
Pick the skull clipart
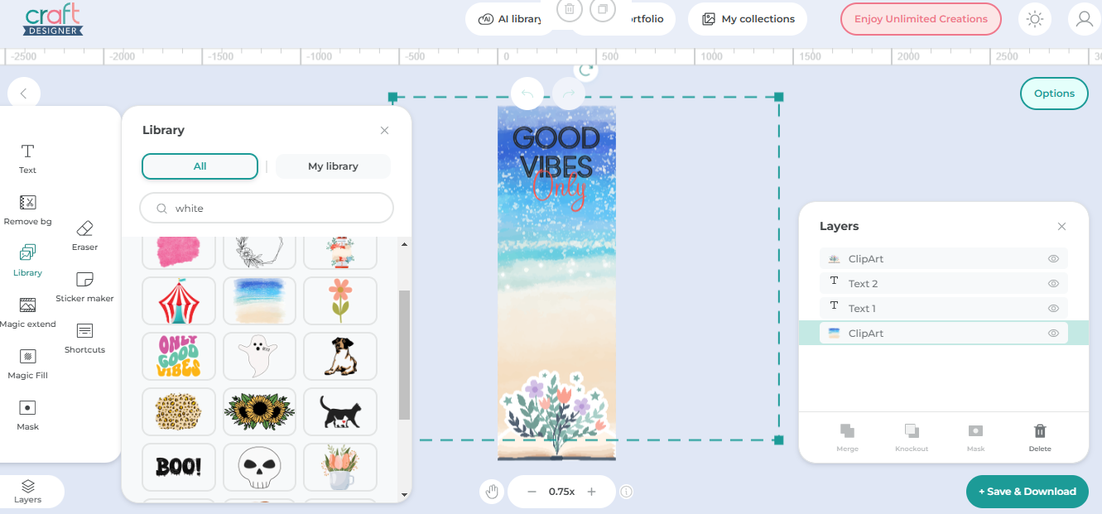(x=259, y=467)
